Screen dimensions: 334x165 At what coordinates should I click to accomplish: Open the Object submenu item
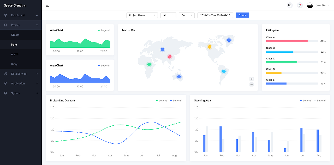coord(21,35)
